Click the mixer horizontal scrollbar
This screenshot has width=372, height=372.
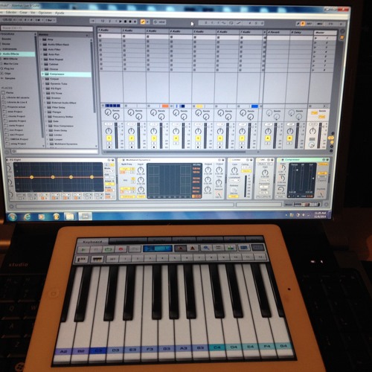[x=175, y=152]
